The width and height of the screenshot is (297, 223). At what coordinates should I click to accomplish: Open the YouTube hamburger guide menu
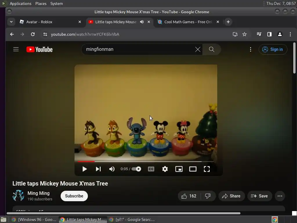[x=16, y=49]
